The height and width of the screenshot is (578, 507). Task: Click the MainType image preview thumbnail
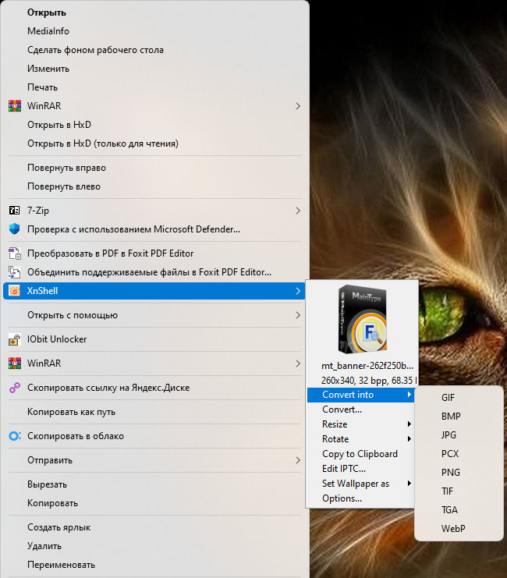point(362,320)
